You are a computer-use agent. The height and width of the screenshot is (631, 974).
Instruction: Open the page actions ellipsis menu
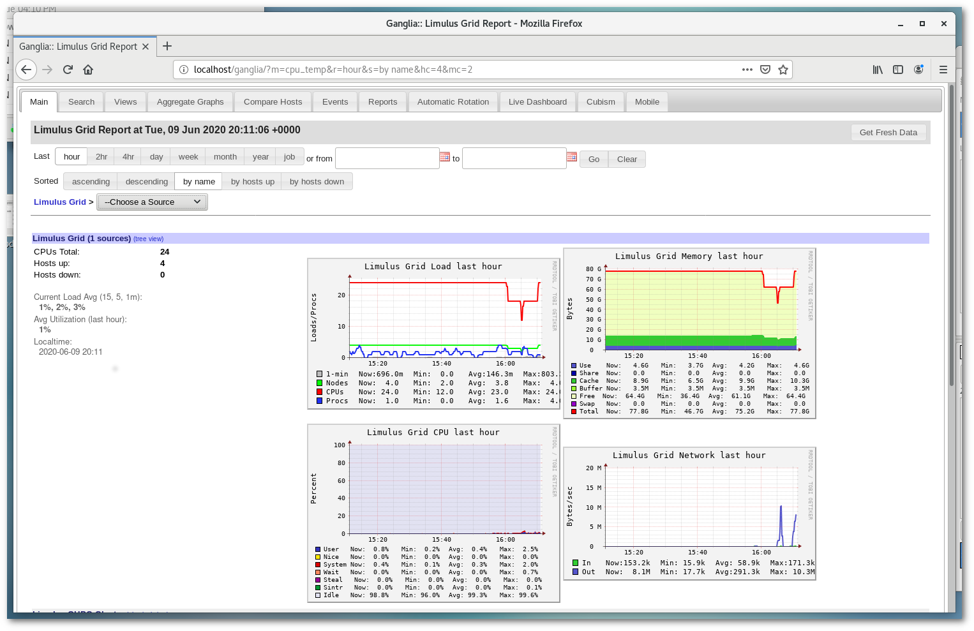pos(747,70)
